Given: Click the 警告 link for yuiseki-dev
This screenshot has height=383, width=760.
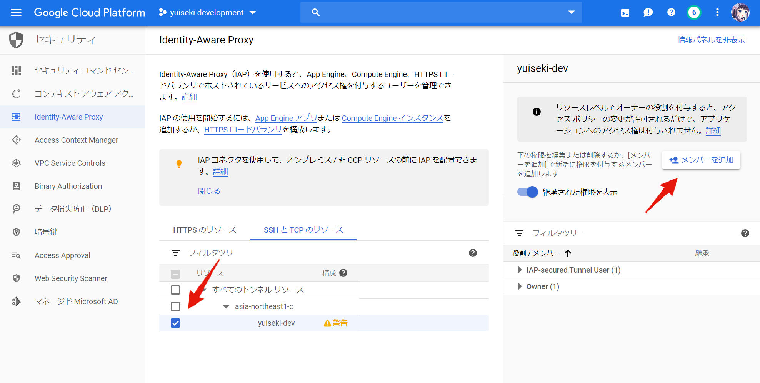Looking at the screenshot, I should pos(340,323).
